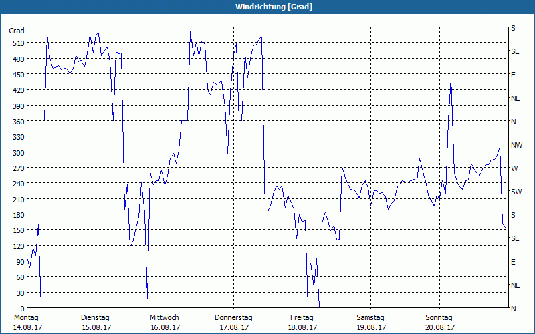The image size is (535, 334).
Task: Select the Donnerstag 17.08.17 axis label
Action: click(233, 323)
